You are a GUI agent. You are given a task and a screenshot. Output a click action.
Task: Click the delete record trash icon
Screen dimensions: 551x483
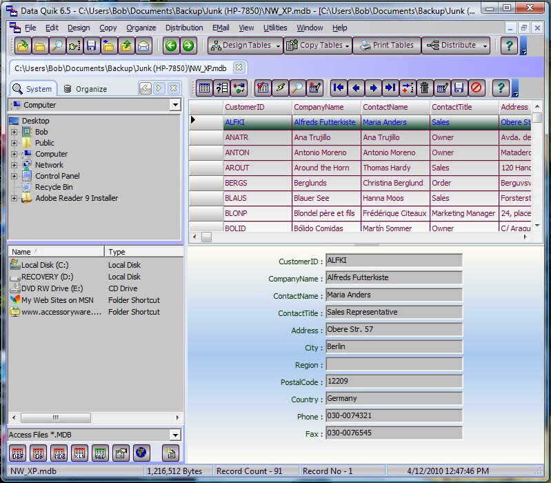coord(425,88)
